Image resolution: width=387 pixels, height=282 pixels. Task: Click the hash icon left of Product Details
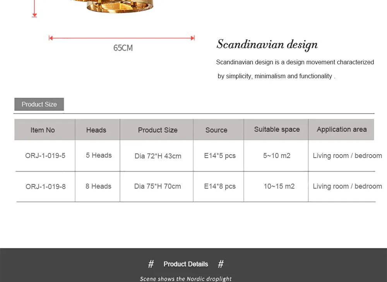(x=151, y=264)
